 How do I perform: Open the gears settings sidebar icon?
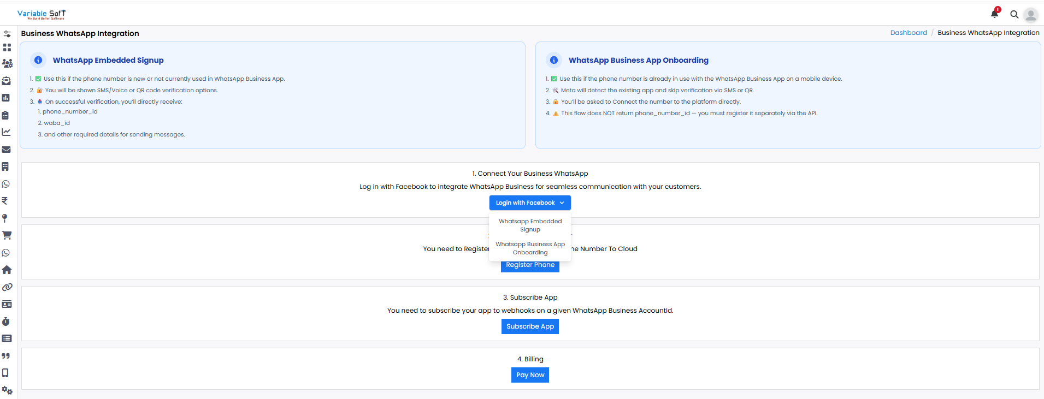(7, 390)
